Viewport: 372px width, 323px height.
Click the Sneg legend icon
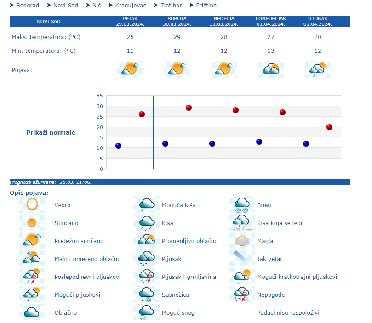pyautogui.click(x=241, y=205)
